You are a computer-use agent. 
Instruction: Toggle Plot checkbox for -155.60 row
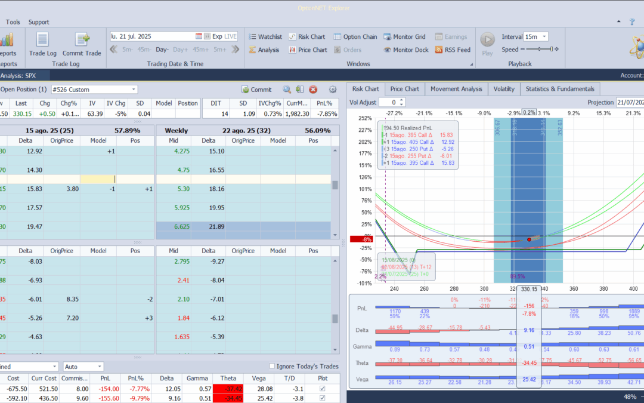pos(323,398)
